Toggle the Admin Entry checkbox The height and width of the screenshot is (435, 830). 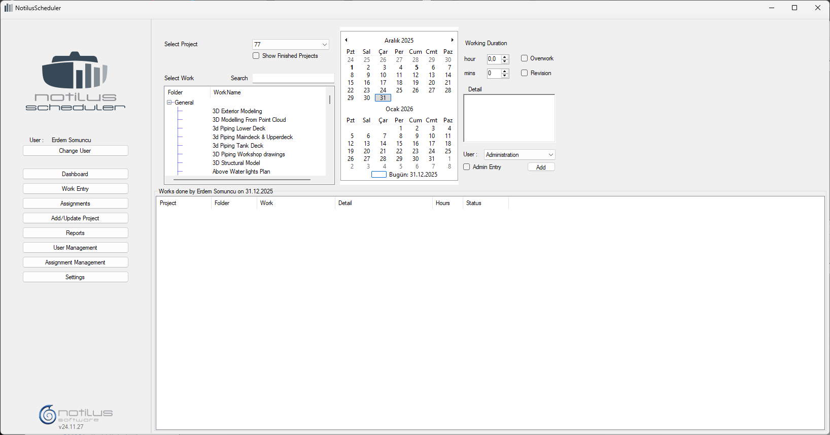pyautogui.click(x=467, y=167)
